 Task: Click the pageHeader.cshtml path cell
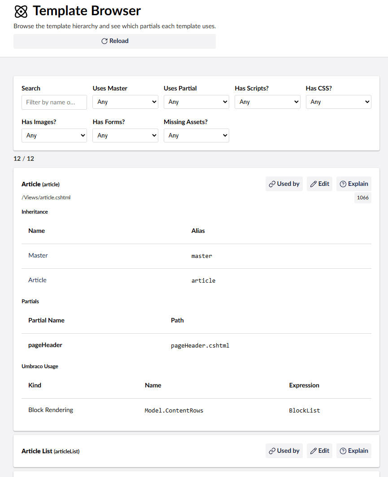(x=200, y=346)
